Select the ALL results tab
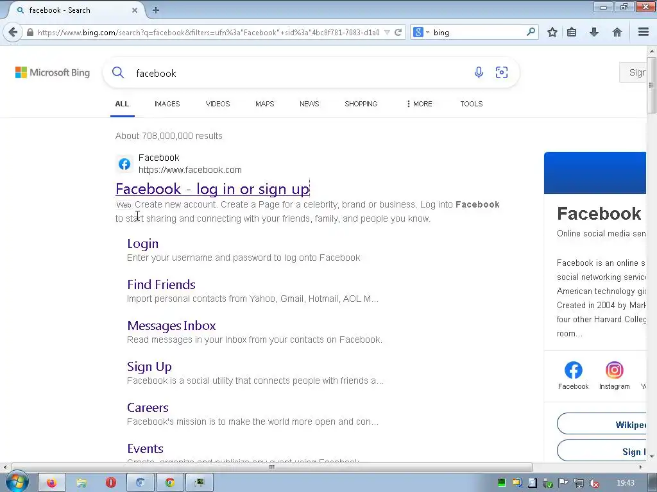 pyautogui.click(x=122, y=104)
